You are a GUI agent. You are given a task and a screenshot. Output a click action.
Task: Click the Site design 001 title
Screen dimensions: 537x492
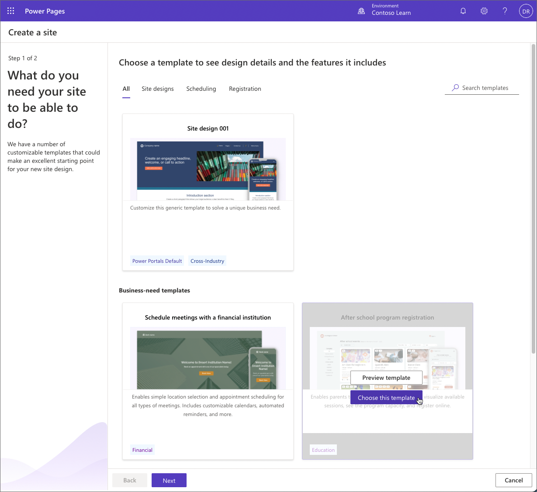208,128
